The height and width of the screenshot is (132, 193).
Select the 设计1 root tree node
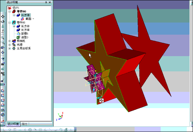[x=16, y=8]
